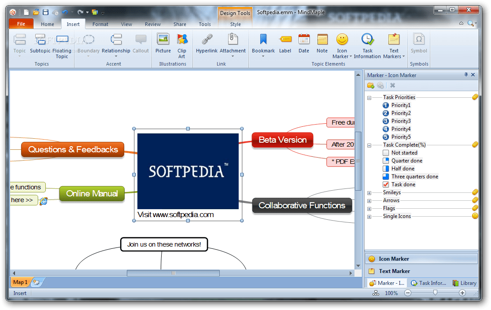Open Task Information from the ribbon
The width and height of the screenshot is (491, 310).
pos(367,46)
